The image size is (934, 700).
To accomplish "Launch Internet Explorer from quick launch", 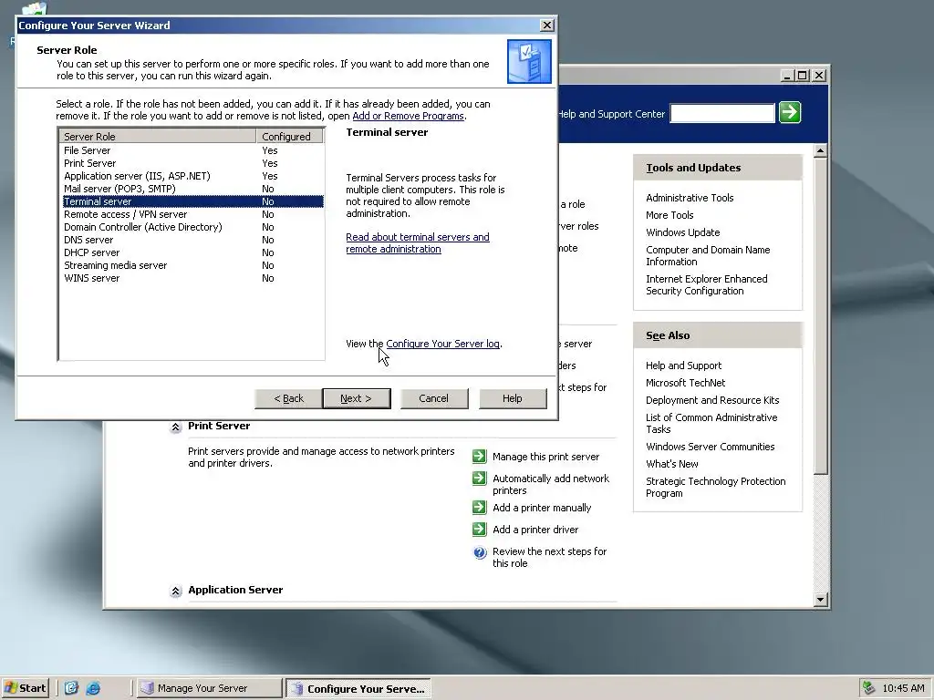I will click(x=94, y=688).
